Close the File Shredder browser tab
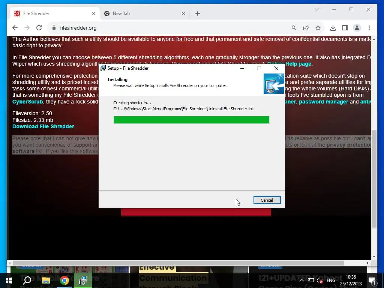 point(93,13)
